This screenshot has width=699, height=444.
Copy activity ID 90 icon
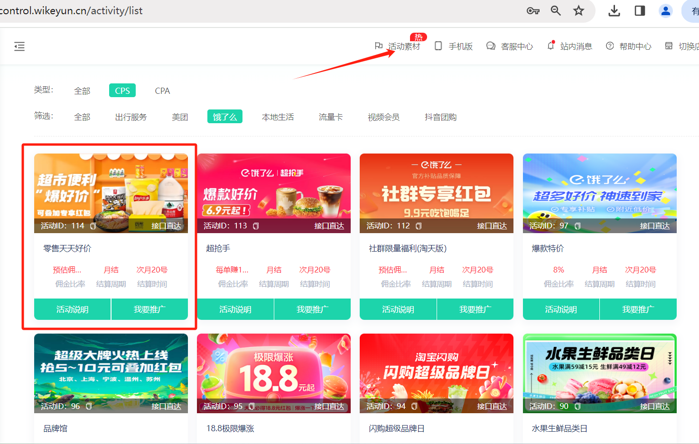[x=578, y=406]
